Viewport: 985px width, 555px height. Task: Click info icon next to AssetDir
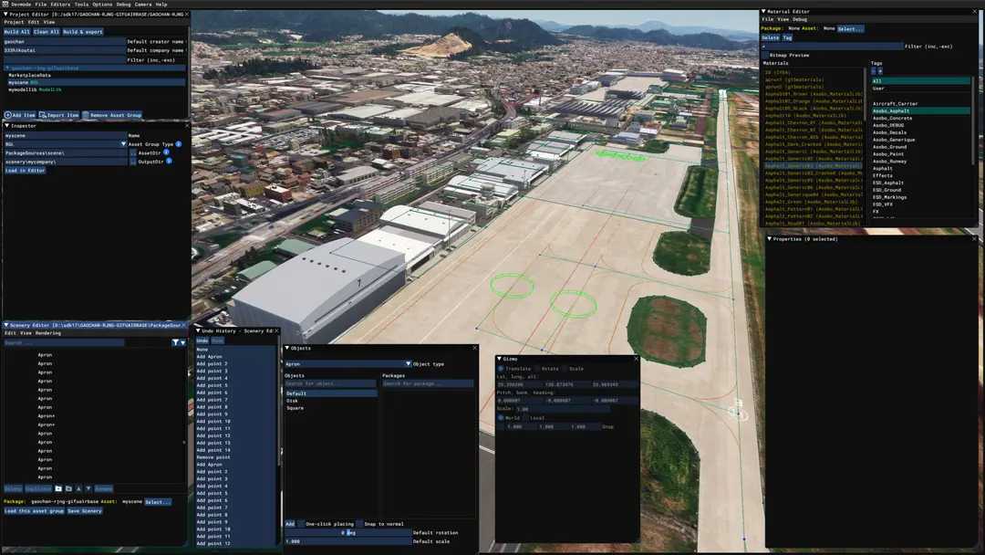167,152
